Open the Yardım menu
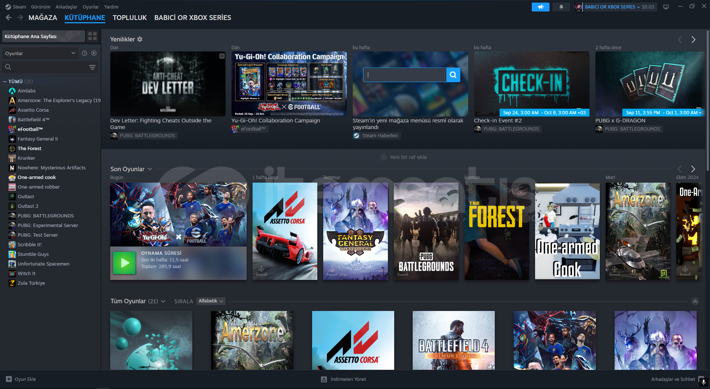The width and height of the screenshot is (710, 389). [x=111, y=7]
